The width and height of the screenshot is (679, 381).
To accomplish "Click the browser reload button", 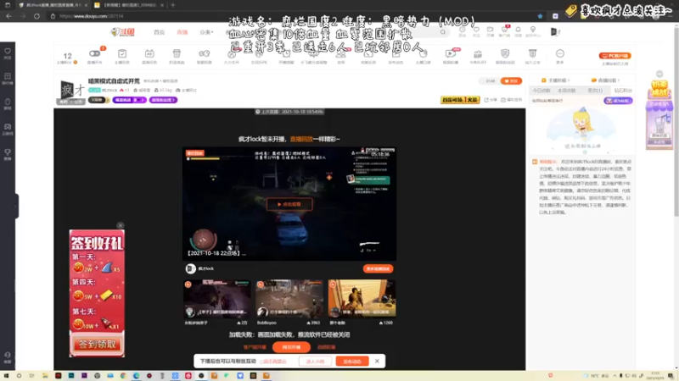I will [x=36, y=16].
